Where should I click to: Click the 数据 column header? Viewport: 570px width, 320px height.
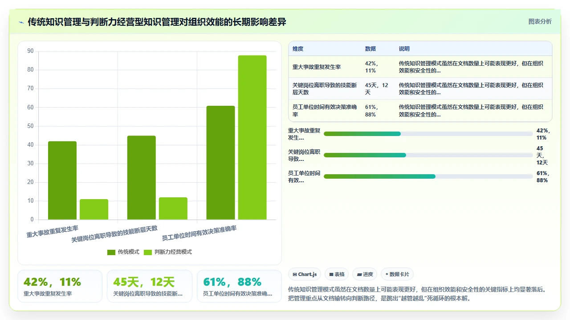(x=370, y=49)
